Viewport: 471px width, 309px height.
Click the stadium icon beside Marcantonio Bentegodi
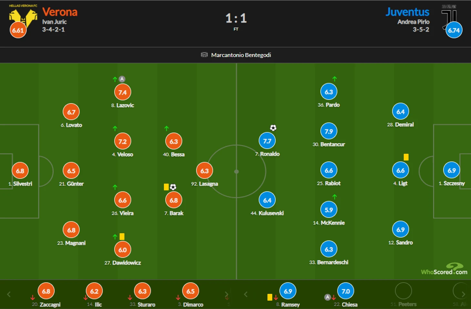[204, 55]
